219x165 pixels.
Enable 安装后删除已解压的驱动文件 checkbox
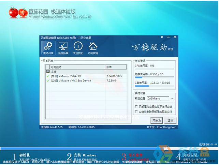[137, 111]
